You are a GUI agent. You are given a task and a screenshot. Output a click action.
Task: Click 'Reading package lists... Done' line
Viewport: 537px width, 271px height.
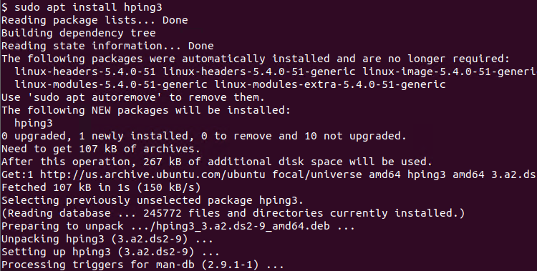[95, 20]
